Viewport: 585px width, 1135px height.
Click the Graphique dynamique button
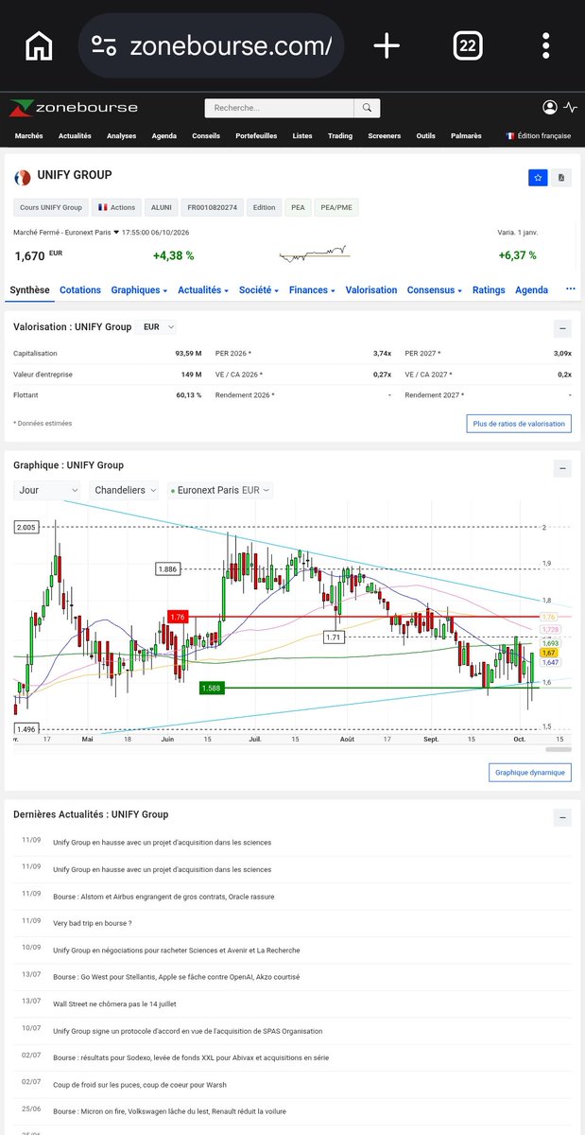pos(530,773)
